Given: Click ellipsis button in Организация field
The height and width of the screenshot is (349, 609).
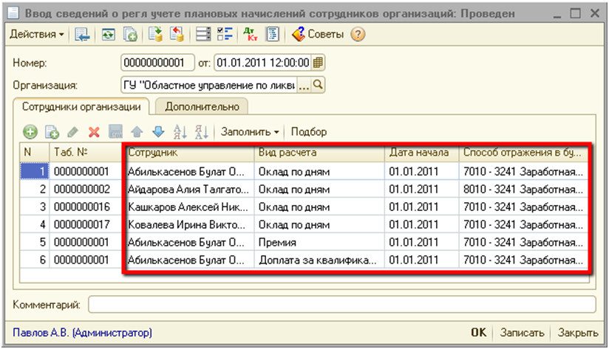Looking at the screenshot, I should [304, 85].
